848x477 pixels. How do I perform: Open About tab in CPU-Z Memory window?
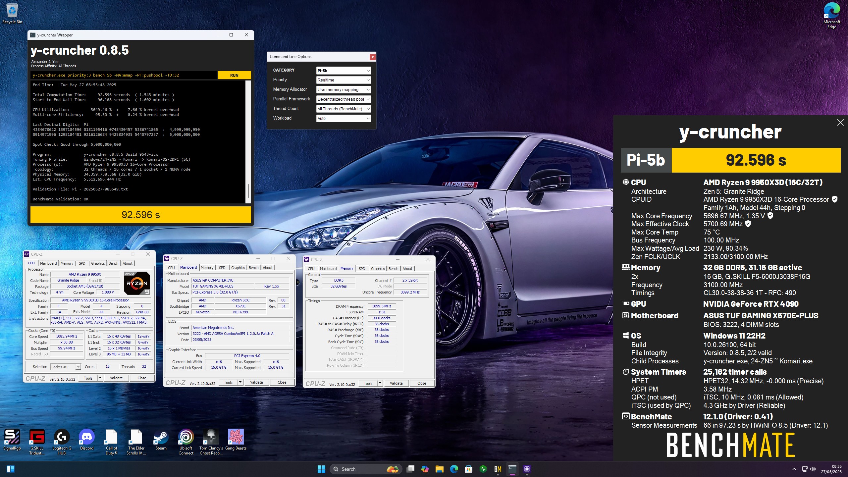[x=407, y=269]
